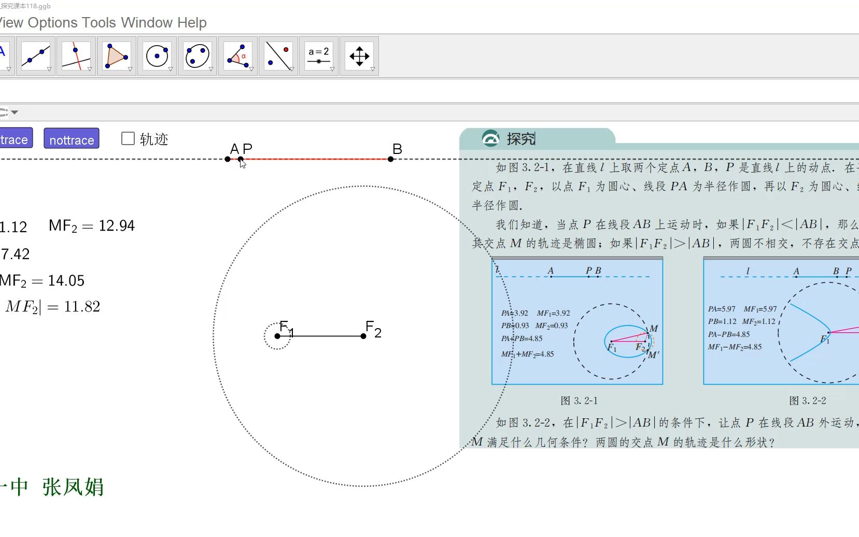859x537 pixels.
Task: Open the Move Graphics View tool's dropdown arrow
Action: (x=373, y=69)
